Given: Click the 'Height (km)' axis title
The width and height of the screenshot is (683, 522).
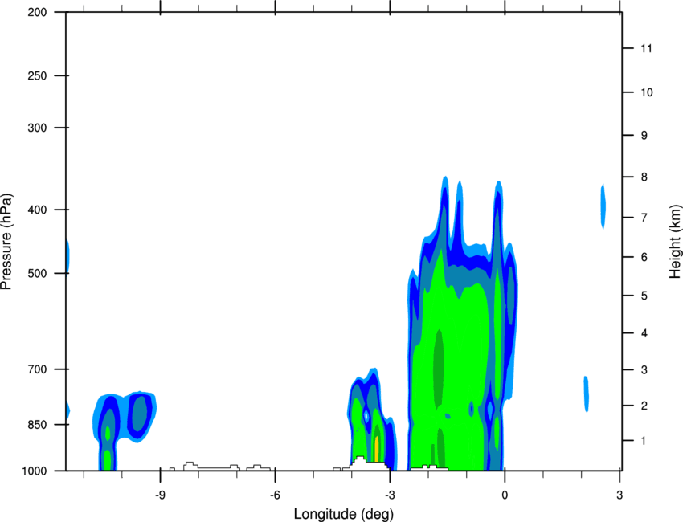Looking at the screenshot, I should click(675, 240).
